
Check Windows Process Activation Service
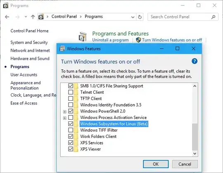pyautogui.click(x=71, y=117)
